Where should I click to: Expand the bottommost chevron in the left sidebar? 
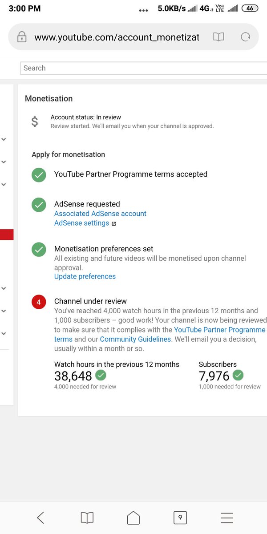[x=4, y=333]
